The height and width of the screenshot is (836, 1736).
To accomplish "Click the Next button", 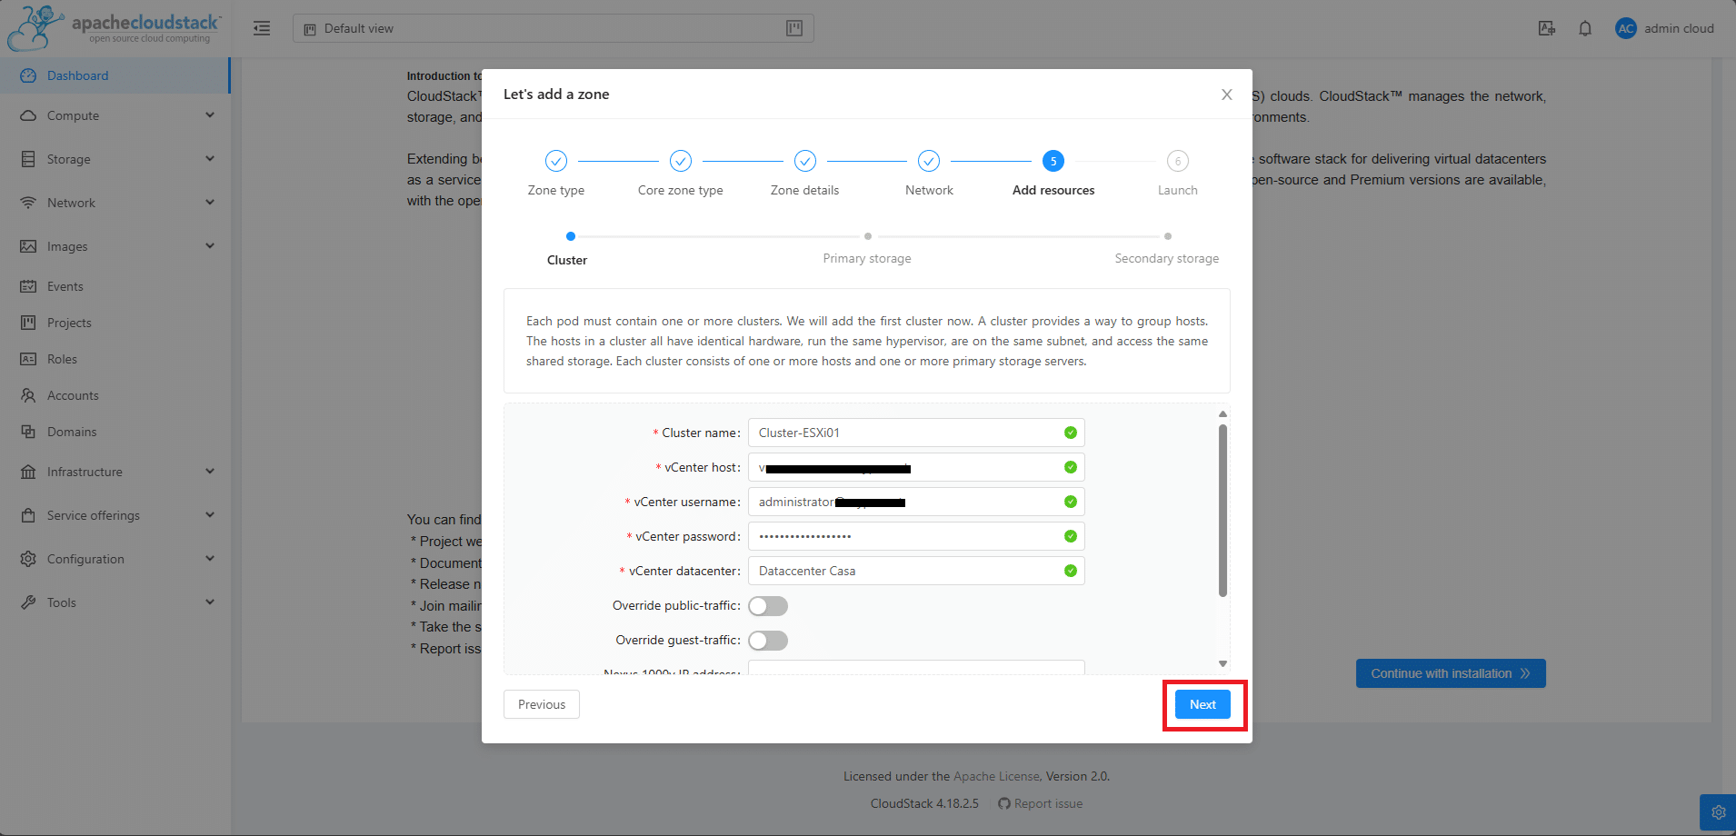I will click(x=1202, y=704).
